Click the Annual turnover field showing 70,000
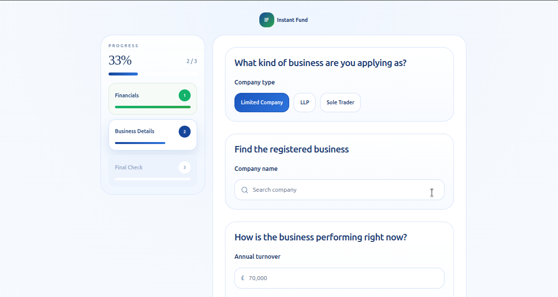This screenshot has height=297, width=558. coord(343,278)
